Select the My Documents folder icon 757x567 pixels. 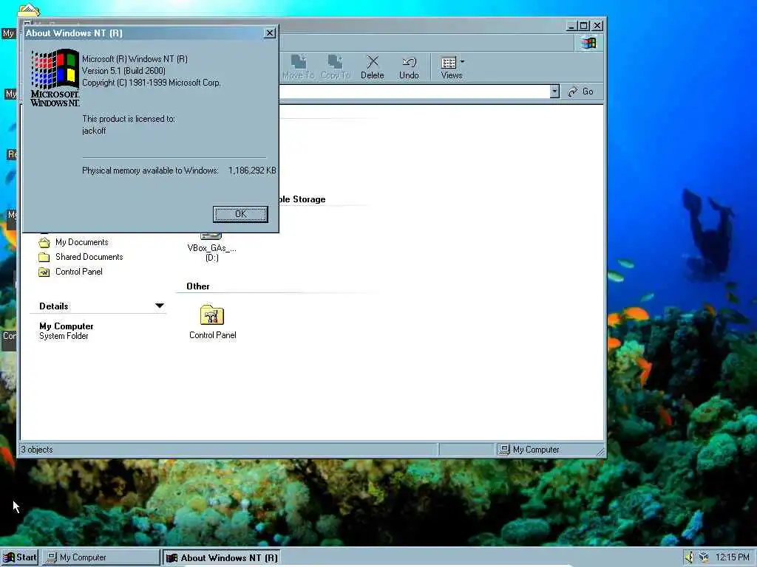click(44, 242)
